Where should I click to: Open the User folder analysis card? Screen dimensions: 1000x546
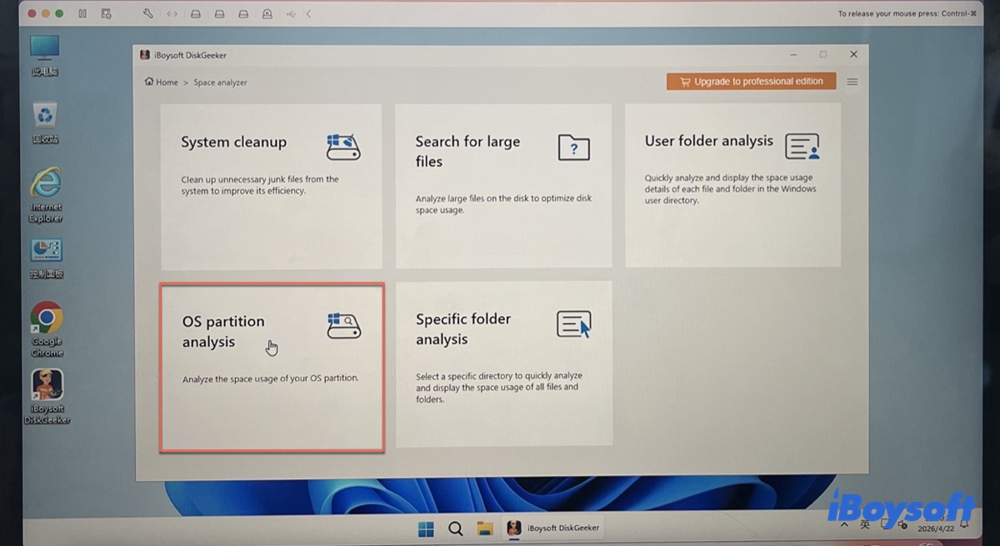pyautogui.click(x=733, y=185)
